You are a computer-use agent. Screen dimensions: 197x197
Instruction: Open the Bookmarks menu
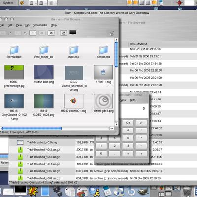[40, 25]
